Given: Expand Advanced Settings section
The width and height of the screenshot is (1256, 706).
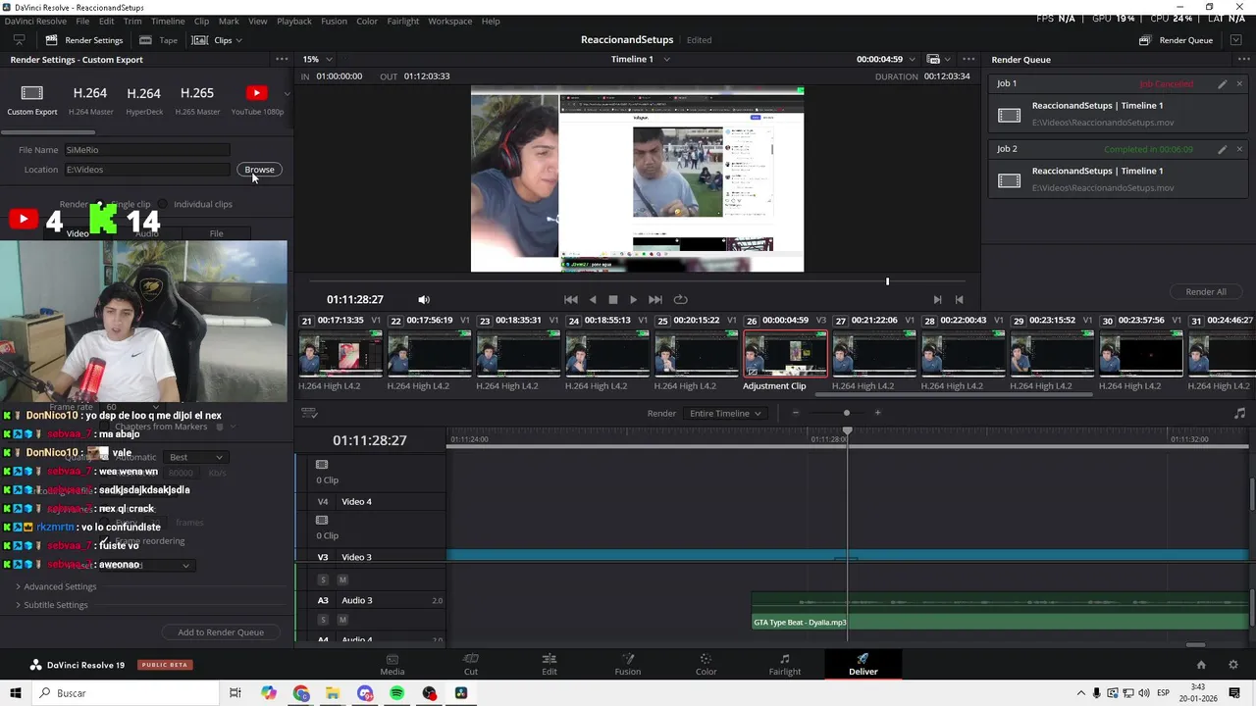Looking at the screenshot, I should [x=55, y=586].
